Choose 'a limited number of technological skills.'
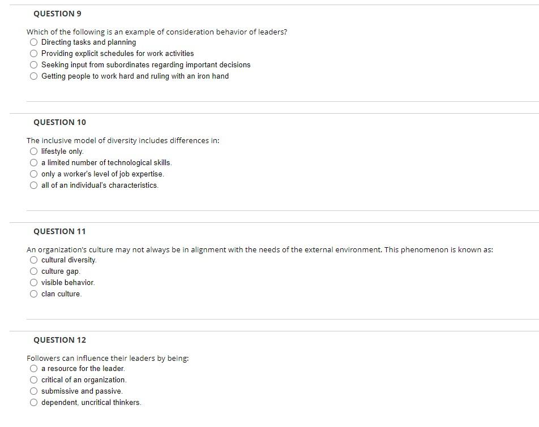Viewport: 539px width, 427px height. pyautogui.click(x=33, y=162)
